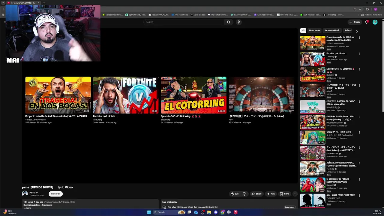The width and height of the screenshot is (384, 216).
Task: Open the ChatGPT icon in the taskbar
Action: click(229, 212)
